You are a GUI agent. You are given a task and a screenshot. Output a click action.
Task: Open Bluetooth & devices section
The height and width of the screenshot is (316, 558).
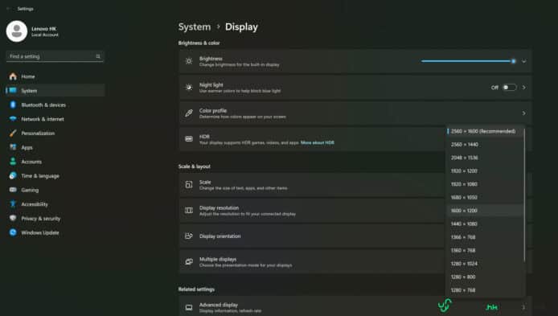tap(55, 105)
